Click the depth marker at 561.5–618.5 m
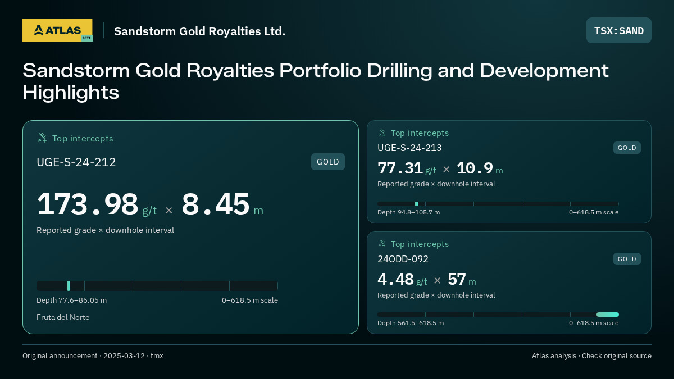674x379 pixels. [608, 314]
